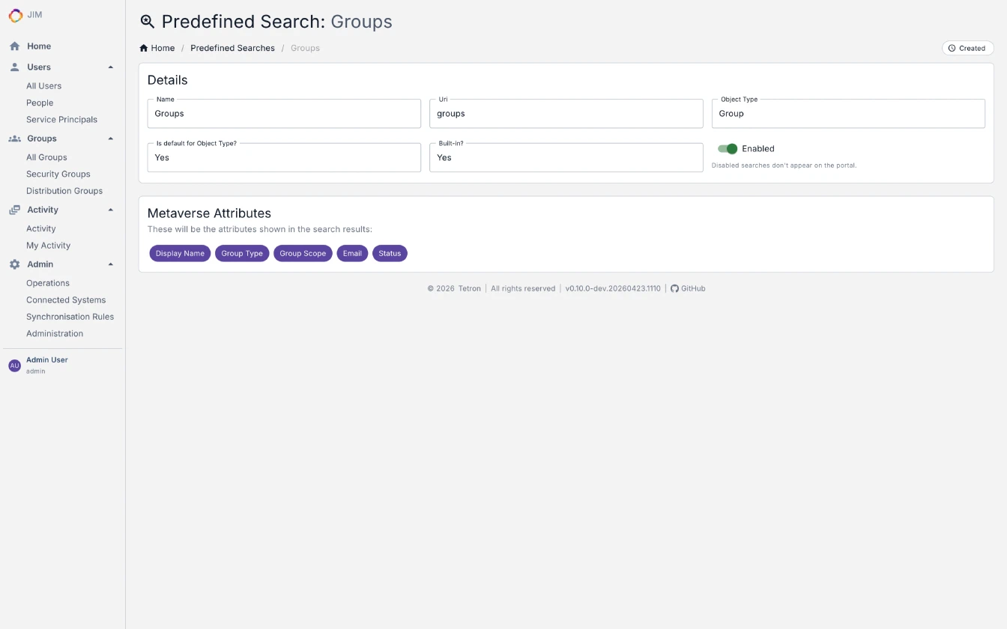Select the Home icon in the sidebar
Screen dimensions: 1007x629
(x=13, y=46)
